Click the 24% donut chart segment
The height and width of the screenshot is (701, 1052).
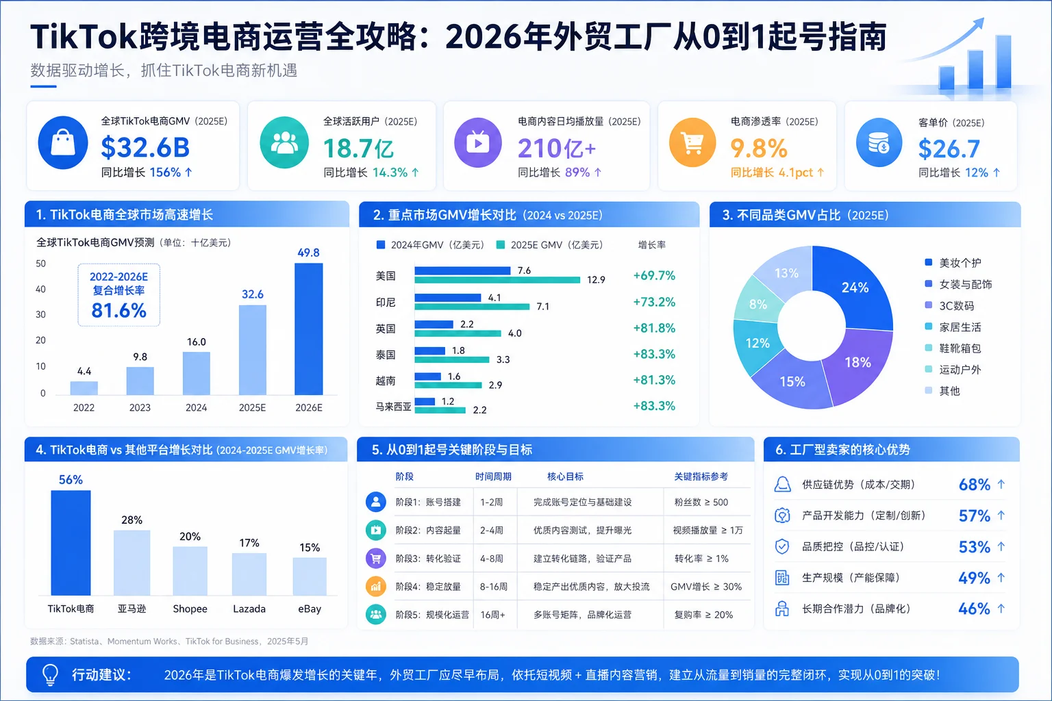[x=855, y=288]
